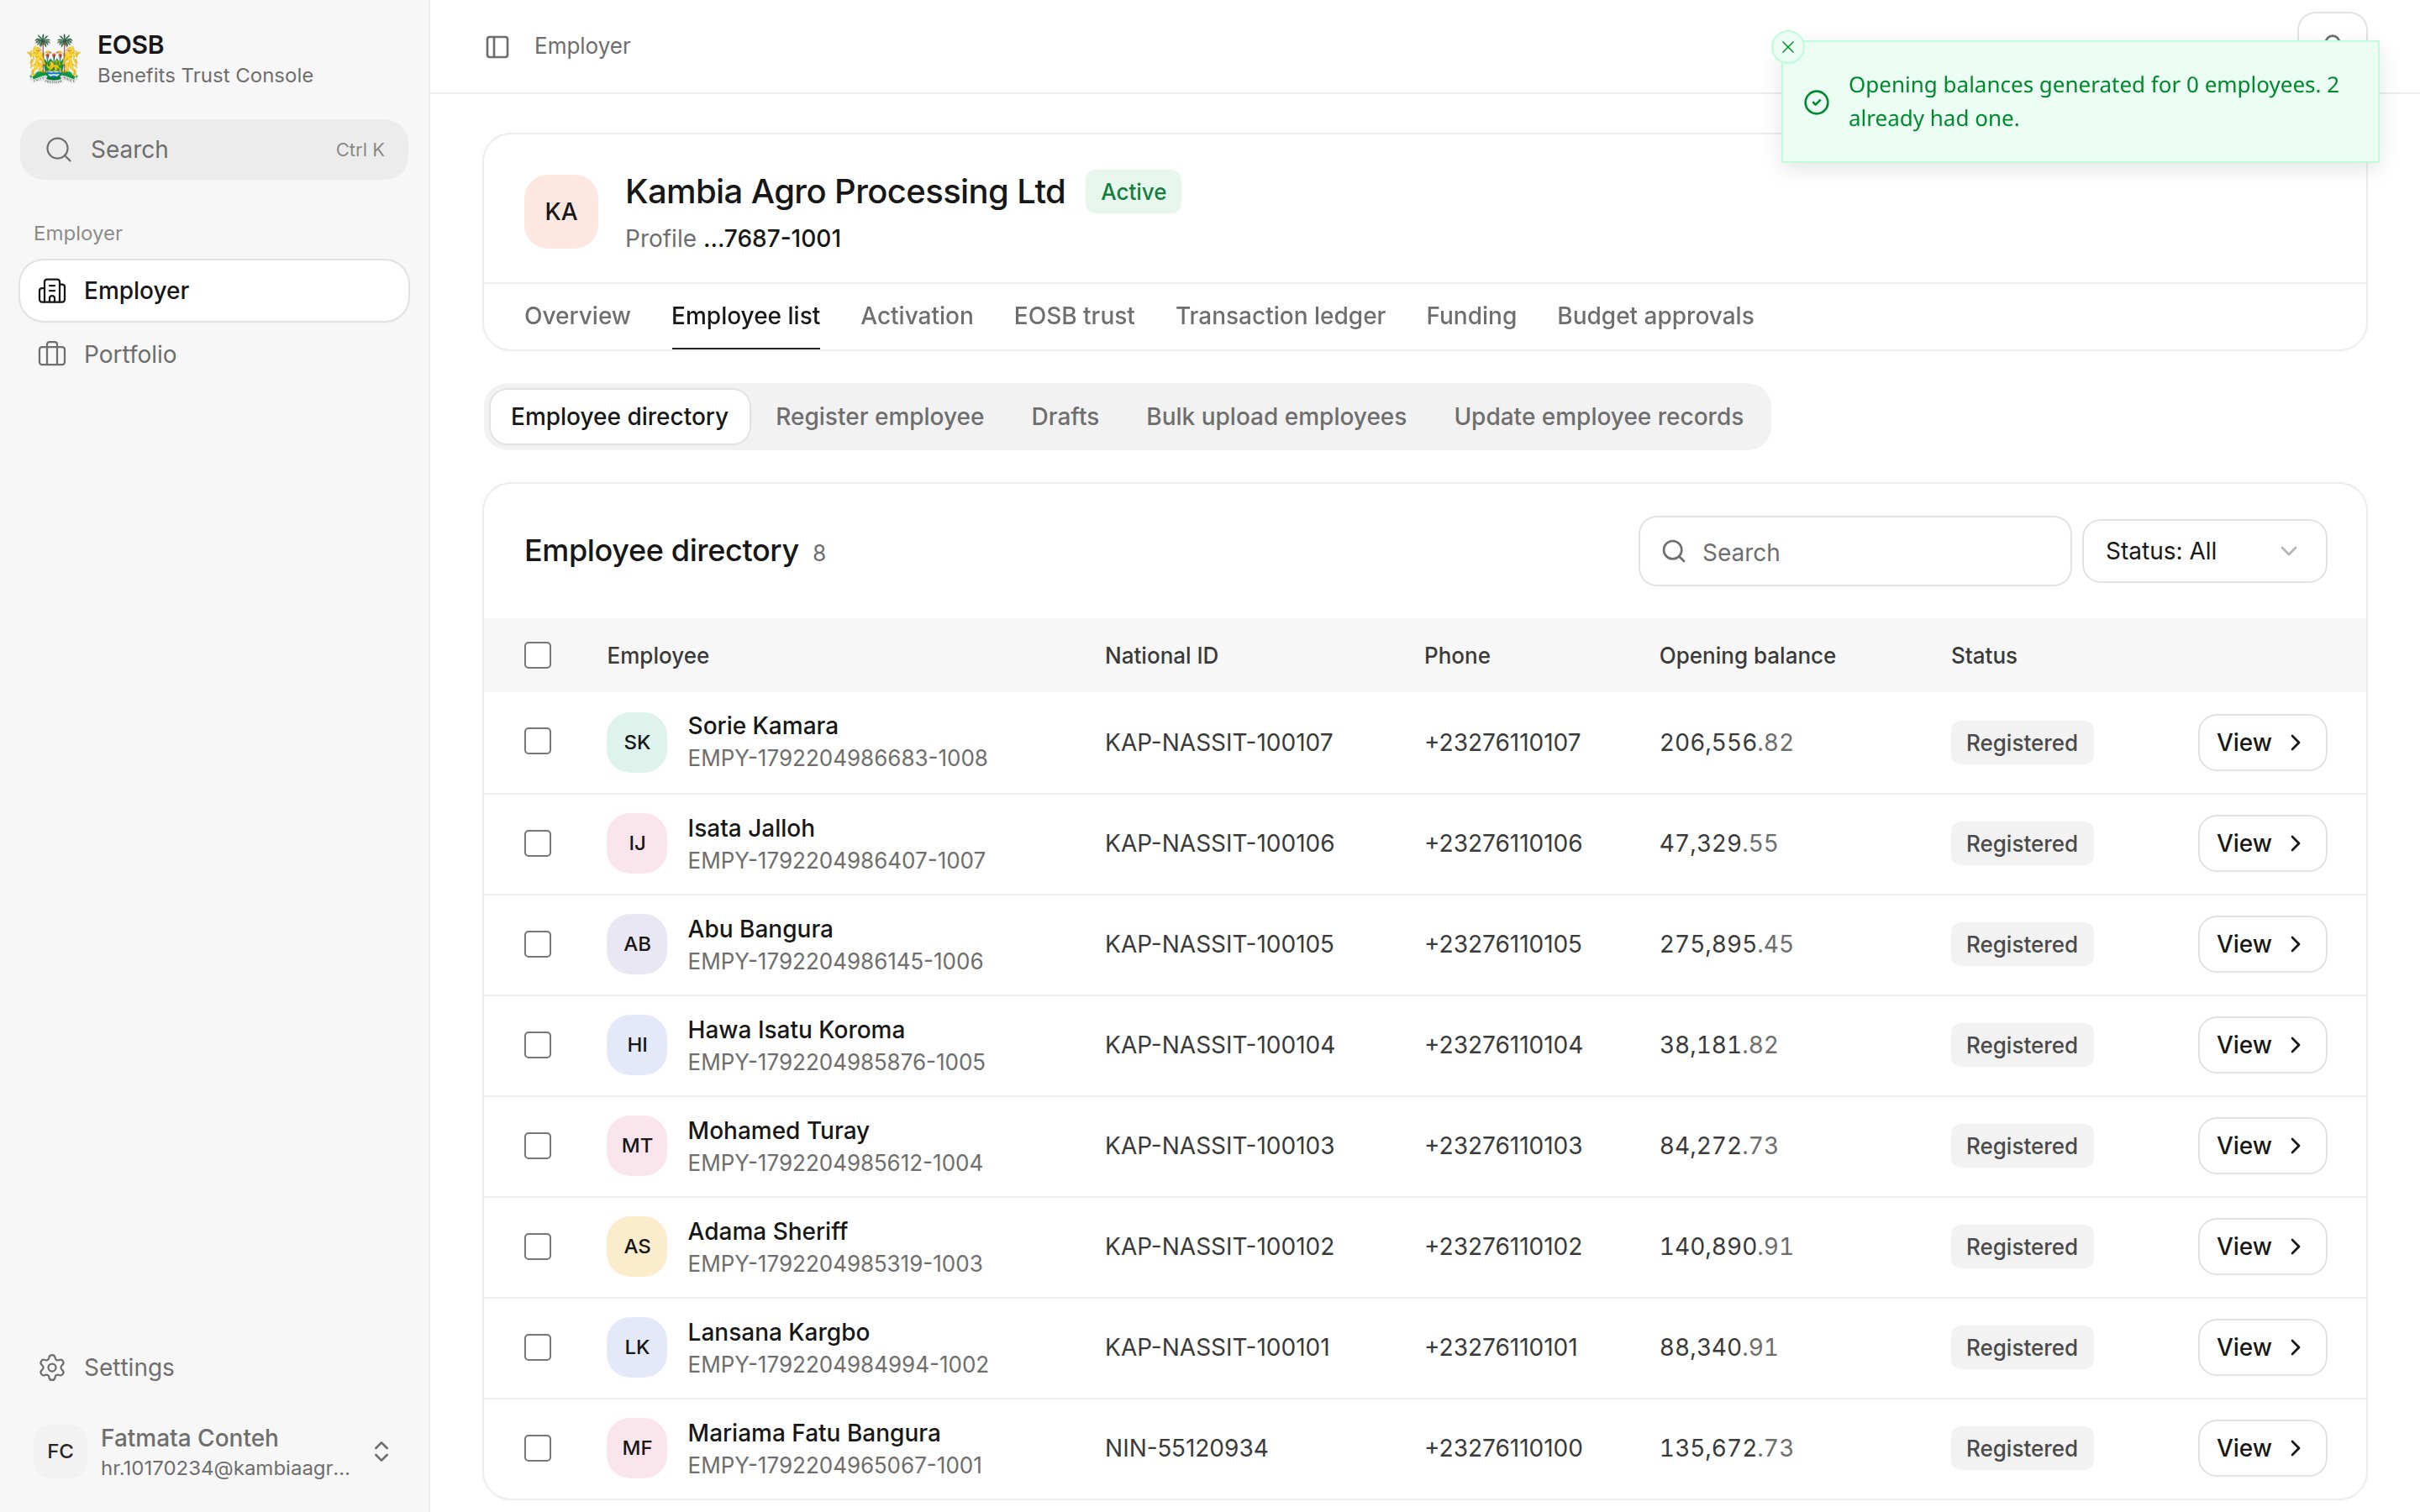The image size is (2420, 1512).
Task: Open the Register employee sub-tab
Action: (x=880, y=417)
